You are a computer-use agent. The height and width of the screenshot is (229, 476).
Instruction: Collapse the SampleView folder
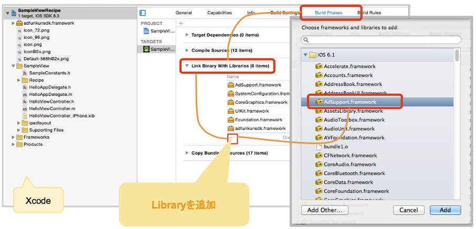[13, 66]
